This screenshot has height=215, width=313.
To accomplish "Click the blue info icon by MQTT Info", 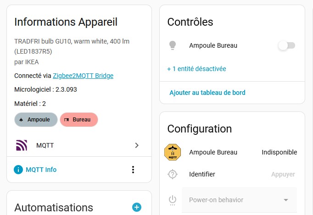I will click(18, 170).
